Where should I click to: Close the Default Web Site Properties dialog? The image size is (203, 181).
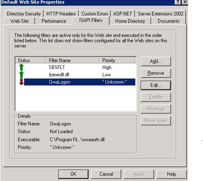pos(185,2)
